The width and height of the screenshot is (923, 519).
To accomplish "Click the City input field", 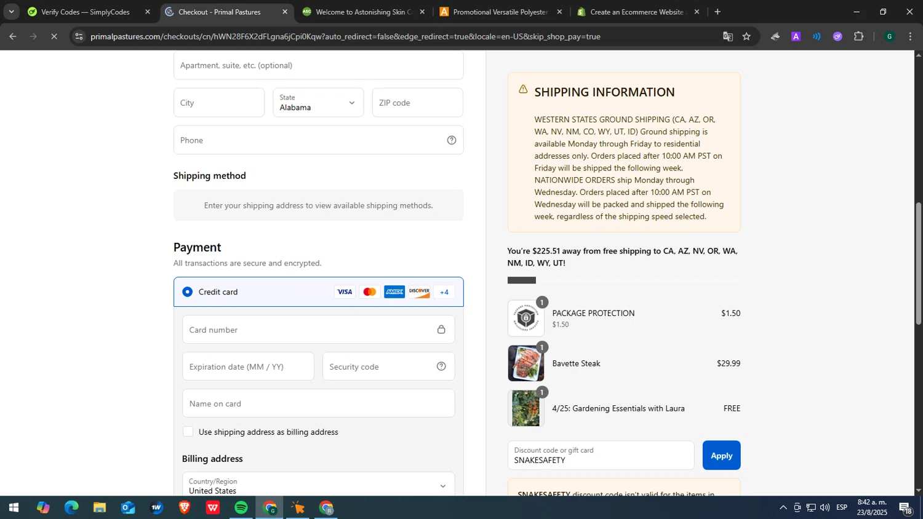I will point(219,103).
